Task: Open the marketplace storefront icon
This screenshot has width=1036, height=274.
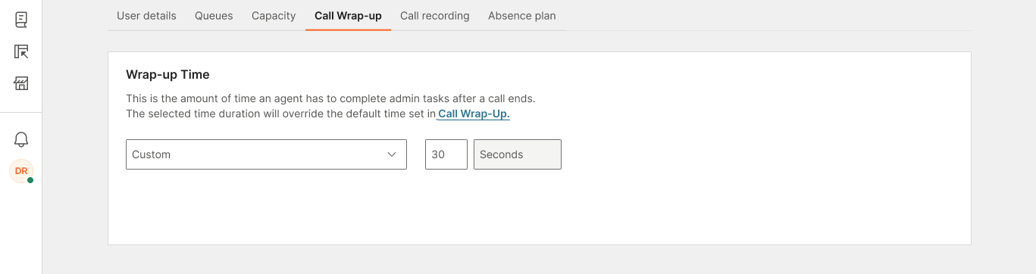Action: click(21, 83)
